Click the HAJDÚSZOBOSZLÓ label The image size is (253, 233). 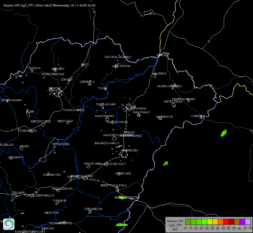point(112,164)
